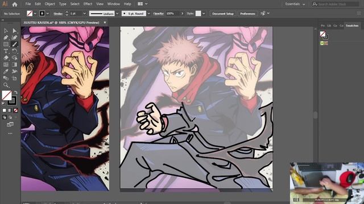The image size is (364, 204).
Task: Open the Edit menu
Action: tap(38, 4)
